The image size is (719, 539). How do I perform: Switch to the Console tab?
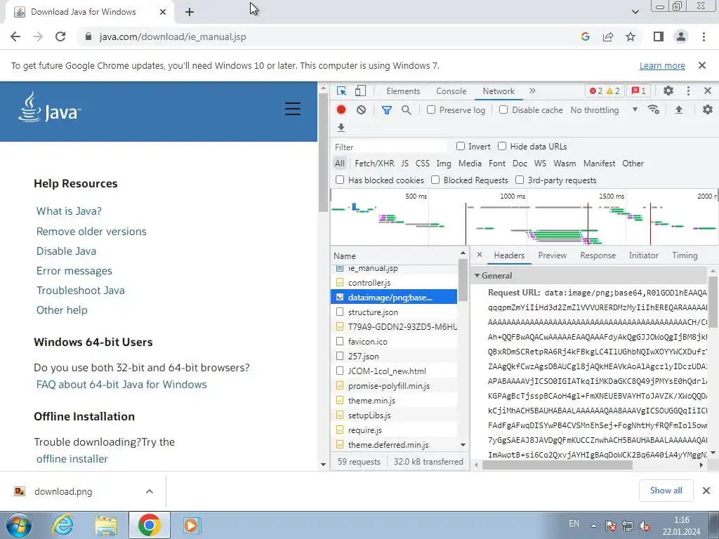[x=451, y=91]
